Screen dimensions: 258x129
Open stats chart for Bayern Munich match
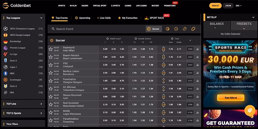pos(197,57)
